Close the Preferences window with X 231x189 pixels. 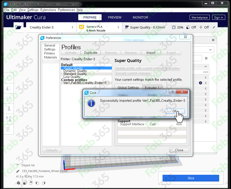(x=185, y=37)
